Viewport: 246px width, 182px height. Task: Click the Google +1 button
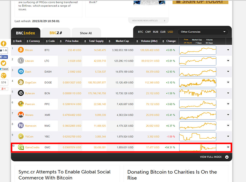coord(4,89)
